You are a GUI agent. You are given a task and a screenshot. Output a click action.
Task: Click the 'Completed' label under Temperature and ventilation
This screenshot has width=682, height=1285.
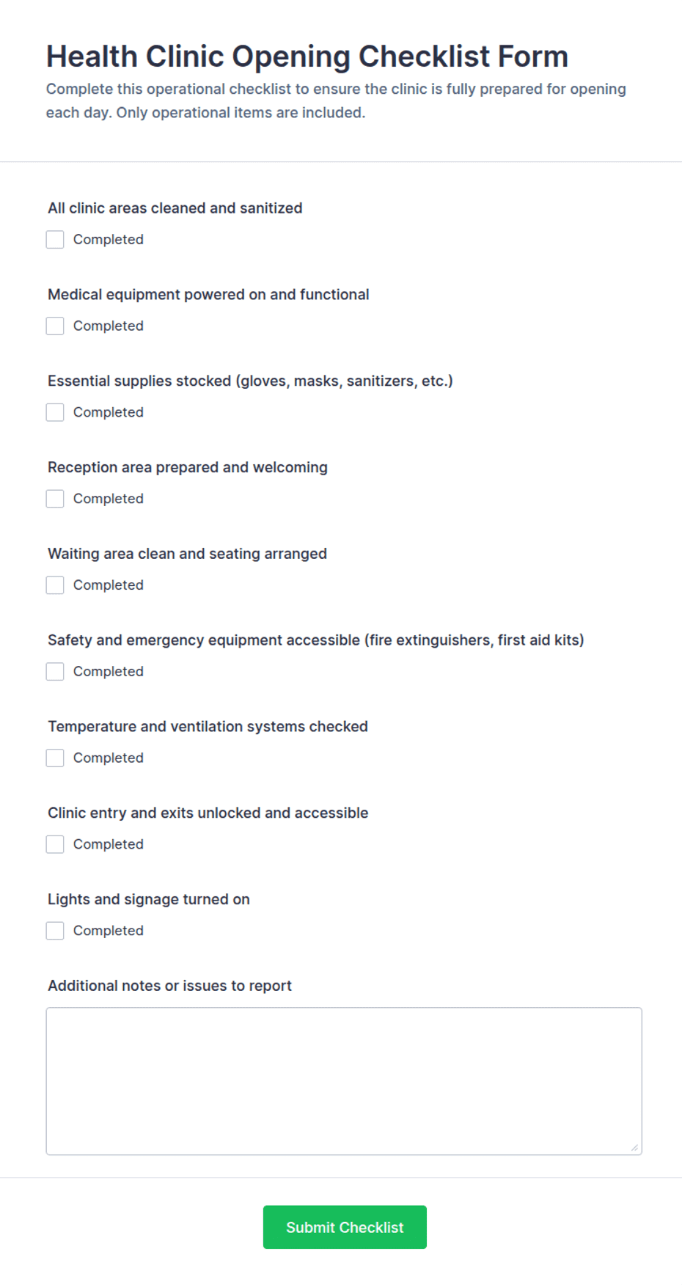coord(109,758)
